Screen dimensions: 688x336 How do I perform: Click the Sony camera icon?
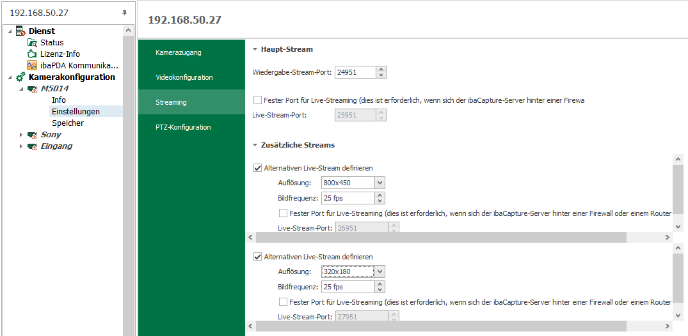pos(32,135)
